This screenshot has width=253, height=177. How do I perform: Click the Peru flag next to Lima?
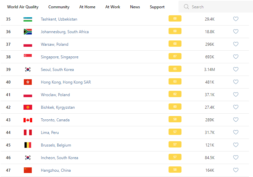click(28, 133)
